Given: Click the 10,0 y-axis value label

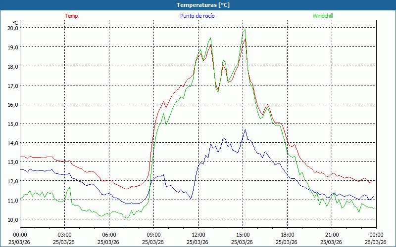Looking at the screenshot, I should [x=13, y=219].
